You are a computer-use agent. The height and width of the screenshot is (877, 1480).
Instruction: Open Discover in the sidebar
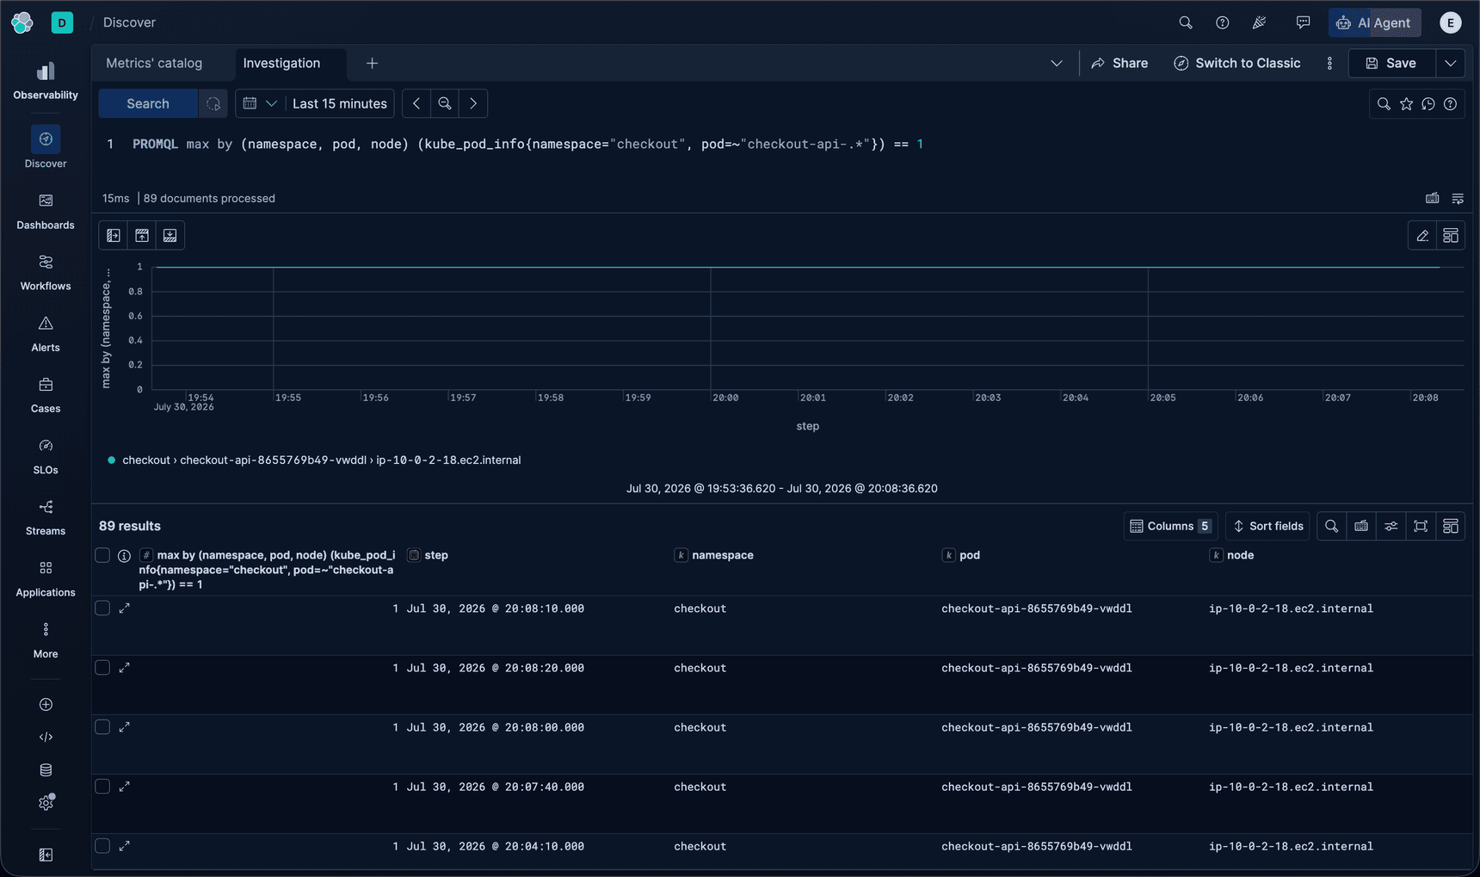pos(46,147)
